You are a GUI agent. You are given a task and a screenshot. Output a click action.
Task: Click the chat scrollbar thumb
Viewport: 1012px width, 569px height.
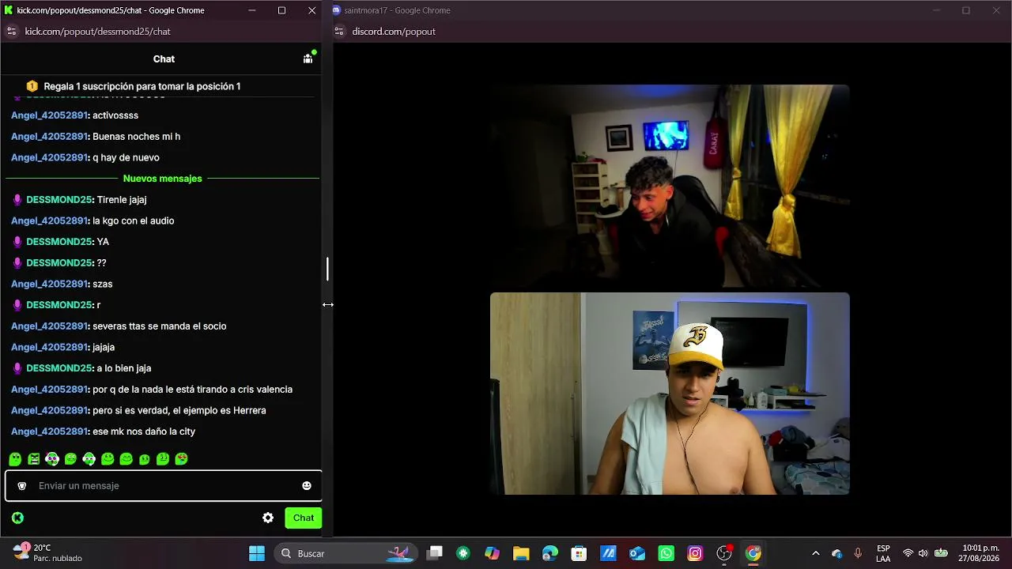327,269
